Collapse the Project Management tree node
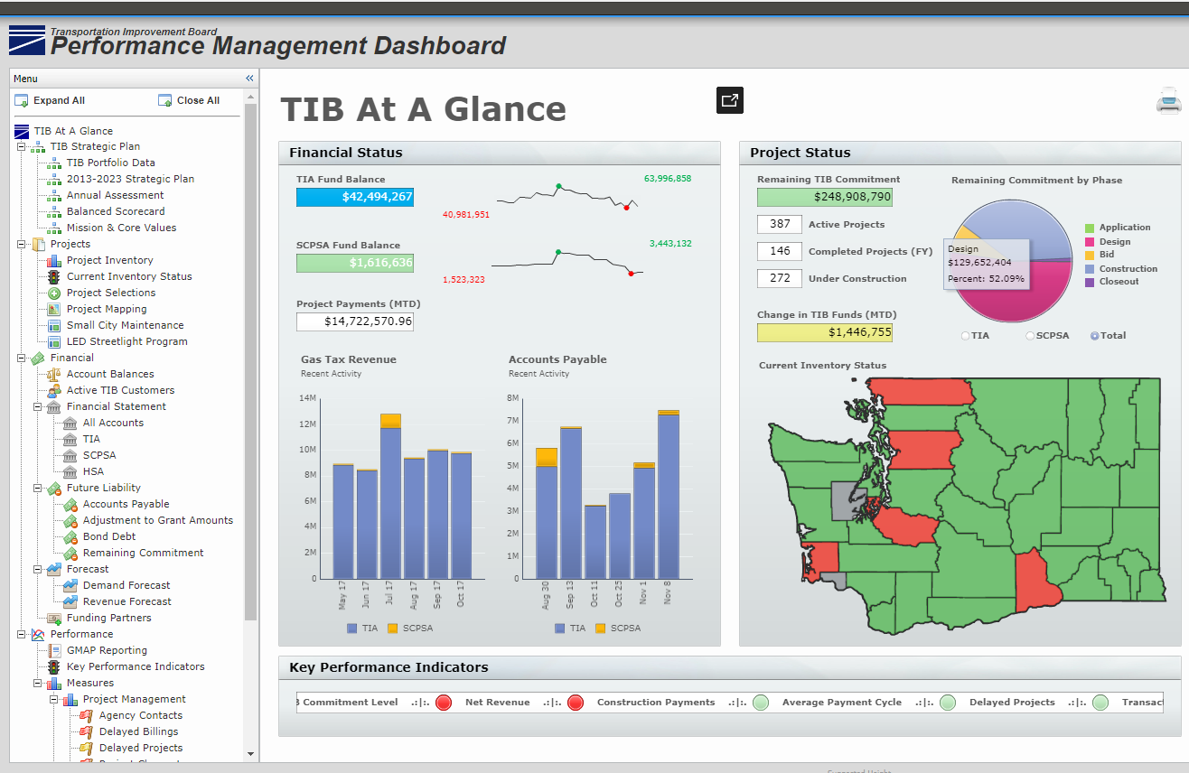The image size is (1189, 773). pos(54,699)
